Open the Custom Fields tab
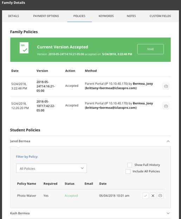 pyautogui.click(x=160, y=16)
